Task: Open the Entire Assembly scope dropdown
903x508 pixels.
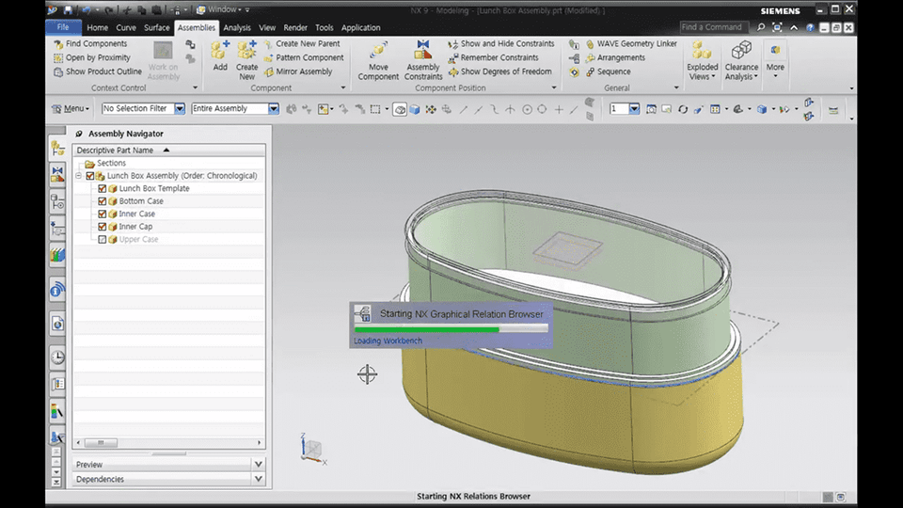Action: click(274, 108)
